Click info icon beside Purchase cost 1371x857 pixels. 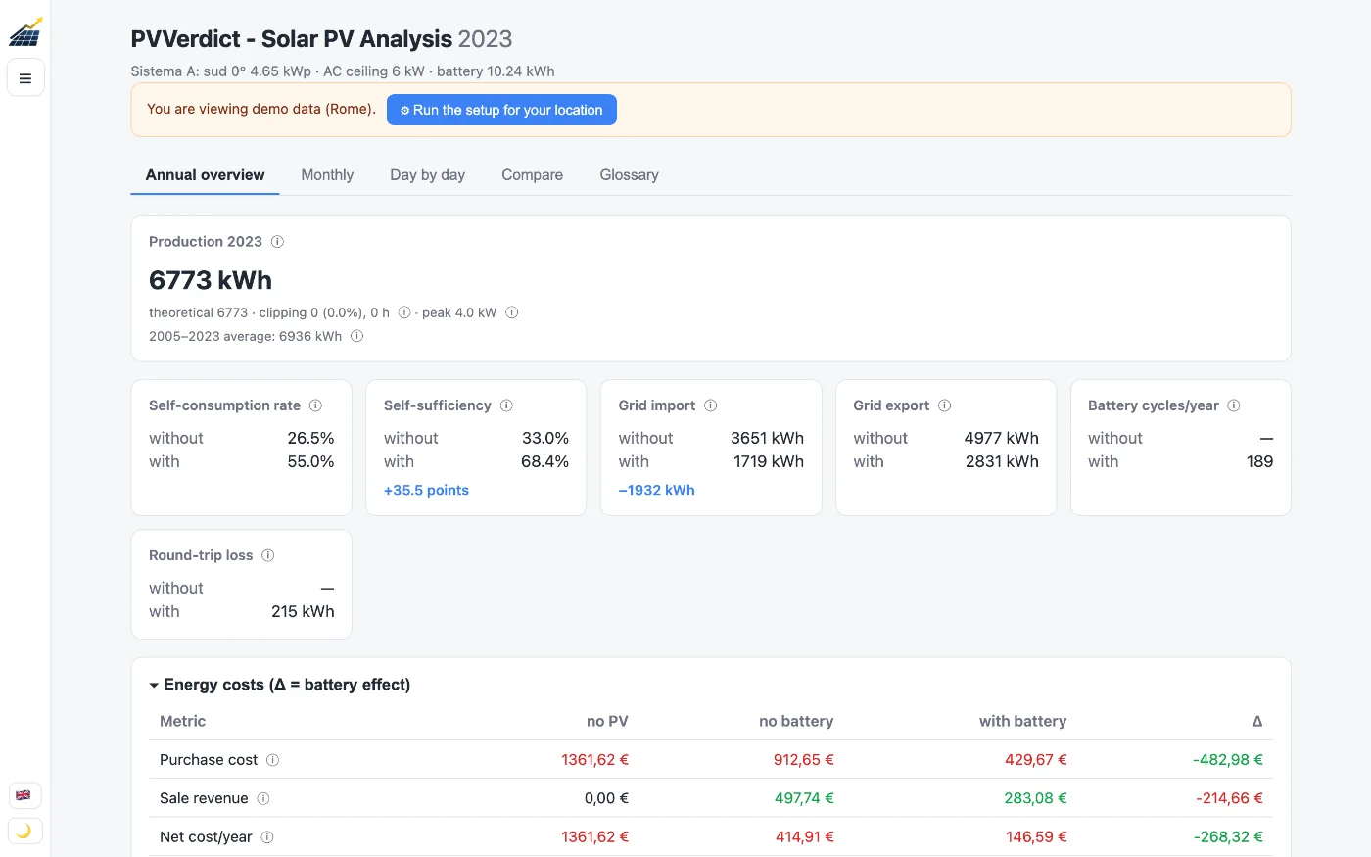tap(273, 760)
